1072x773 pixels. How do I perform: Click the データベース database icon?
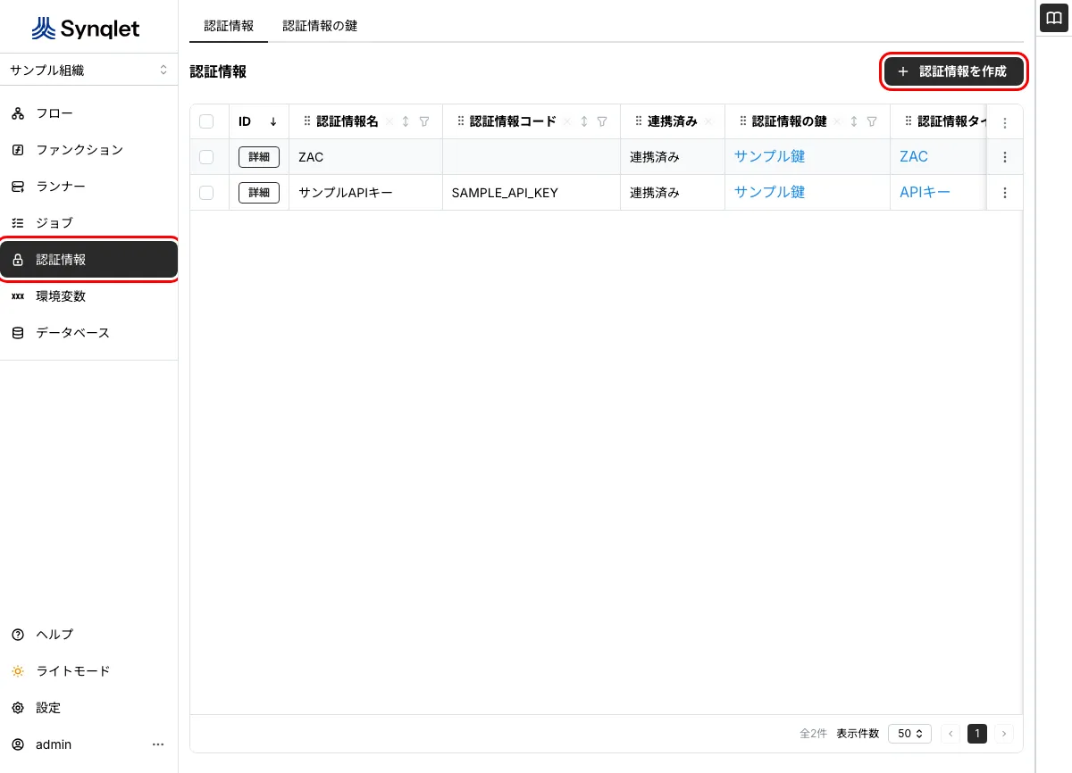click(18, 333)
